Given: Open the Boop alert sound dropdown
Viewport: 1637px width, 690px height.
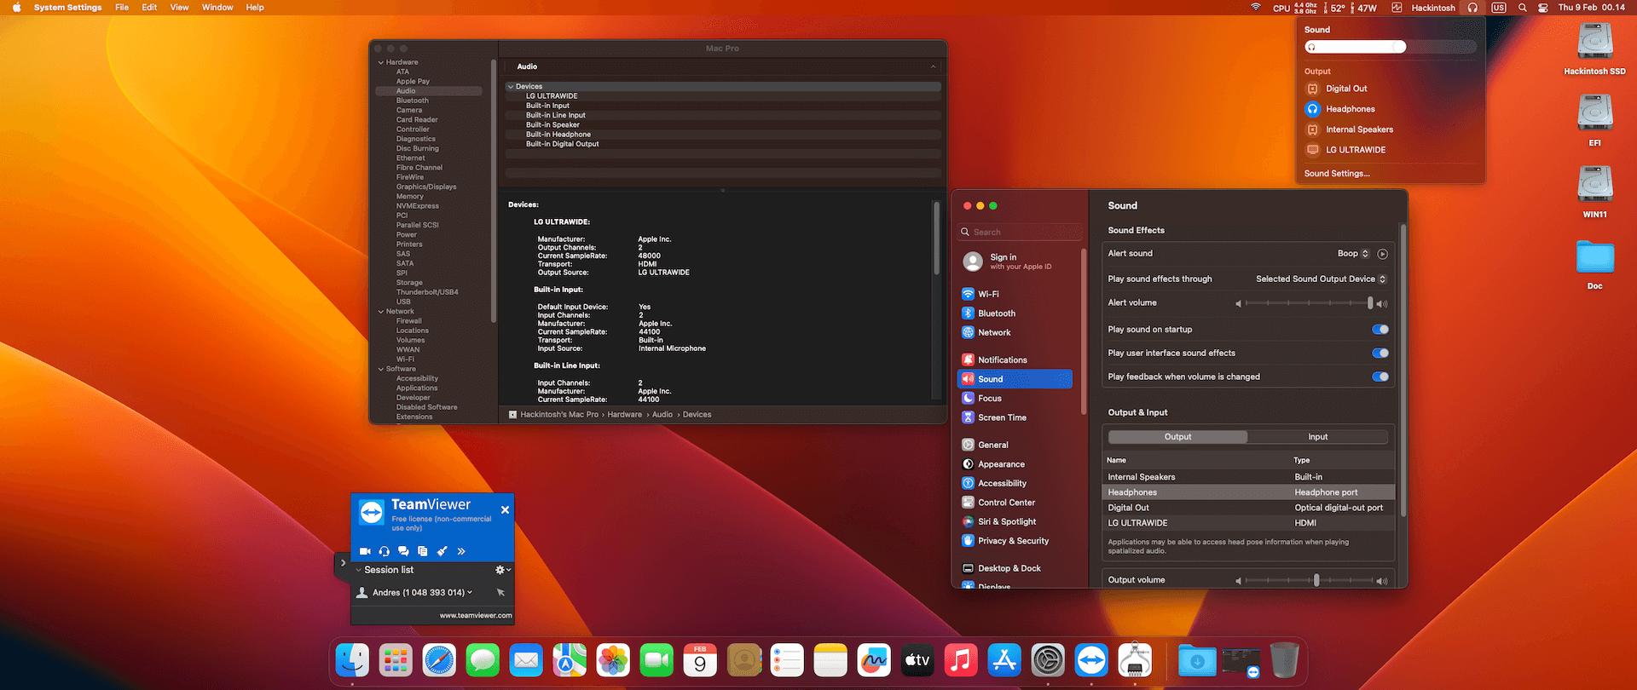Looking at the screenshot, I should coord(1353,254).
